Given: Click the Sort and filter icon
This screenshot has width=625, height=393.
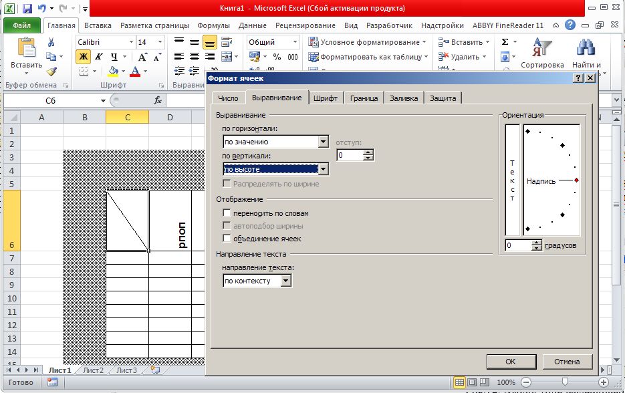Looking at the screenshot, I should [542, 48].
